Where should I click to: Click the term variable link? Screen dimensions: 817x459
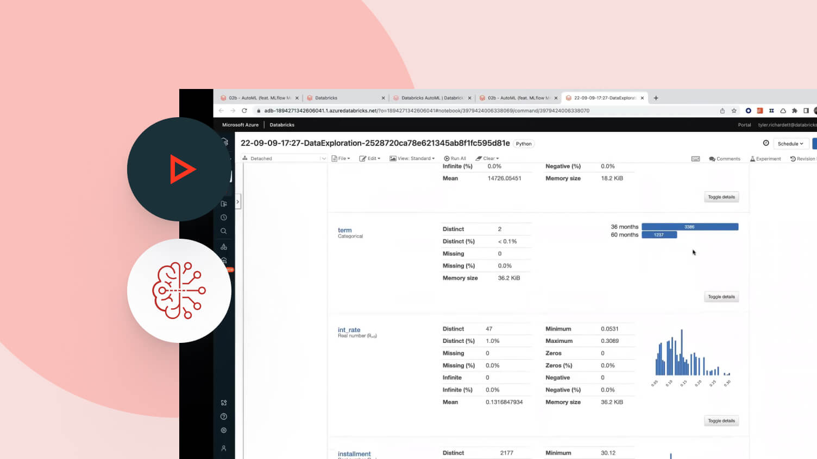[x=345, y=230]
